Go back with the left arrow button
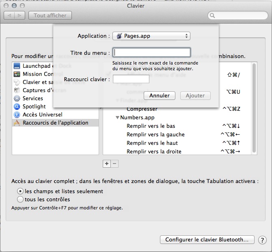This screenshot has width=272, height=252. (9, 15)
